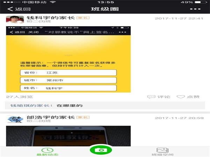Switch to the 班级空间 tab

162,152
